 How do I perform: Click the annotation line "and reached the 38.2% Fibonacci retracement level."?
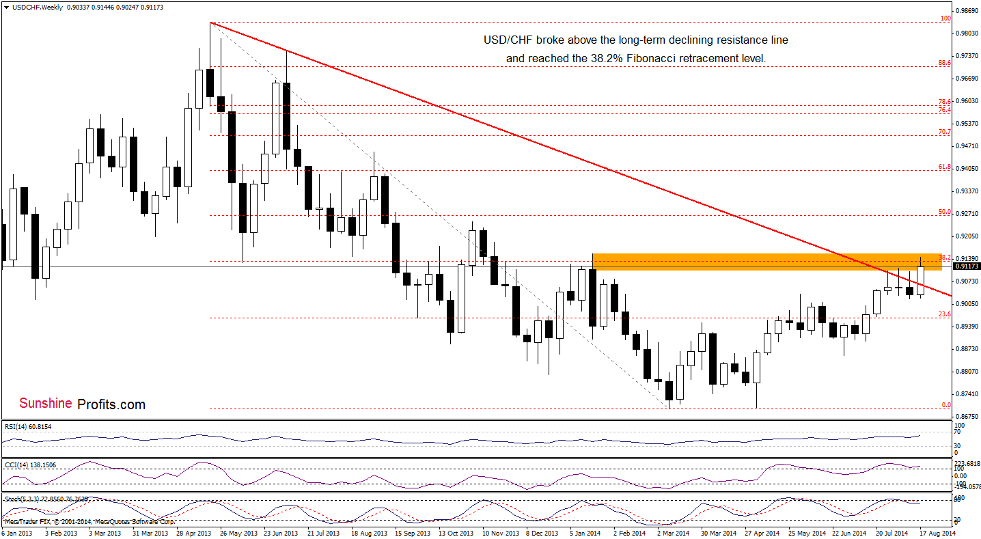(636, 59)
